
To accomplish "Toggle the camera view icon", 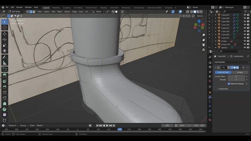I will click(x=204, y=45).
